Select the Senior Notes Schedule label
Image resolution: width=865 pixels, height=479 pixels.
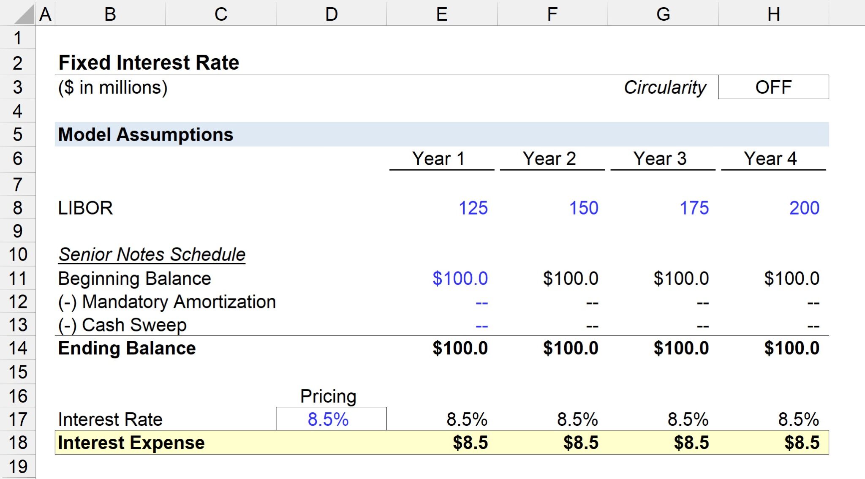(x=151, y=254)
